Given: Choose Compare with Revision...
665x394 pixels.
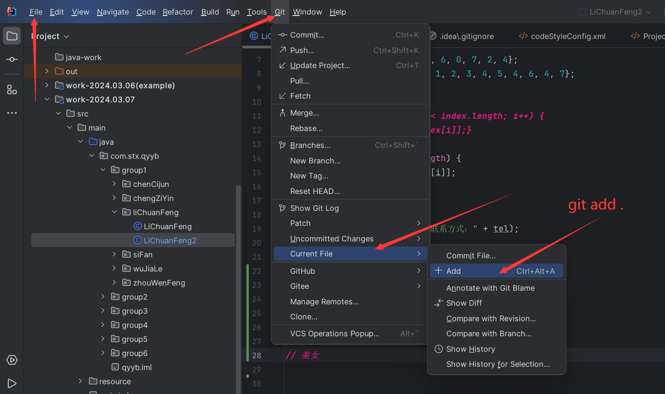Looking at the screenshot, I should coord(496,318).
